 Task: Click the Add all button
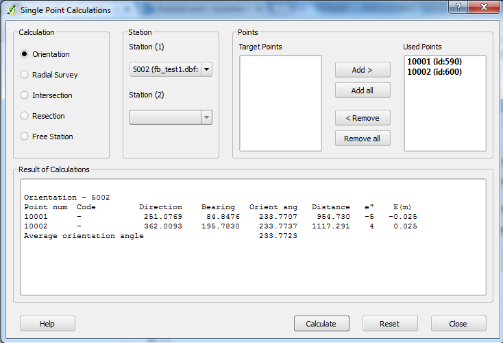click(363, 91)
